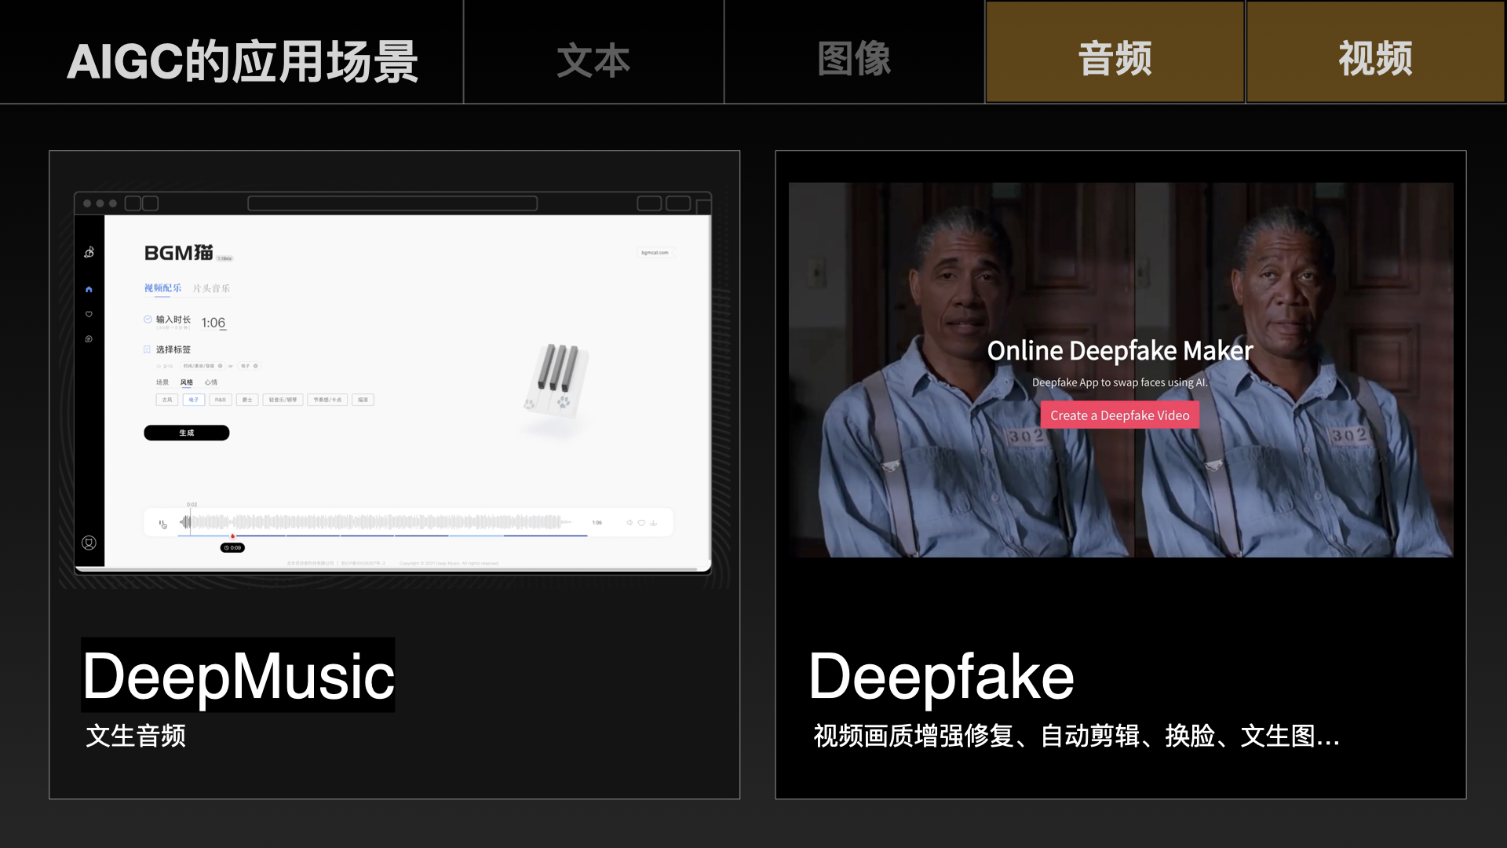Select the 古风 style tag
1507x848 pixels.
(166, 400)
